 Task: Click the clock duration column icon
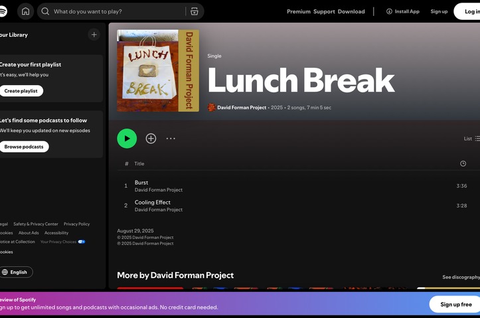tap(463, 163)
